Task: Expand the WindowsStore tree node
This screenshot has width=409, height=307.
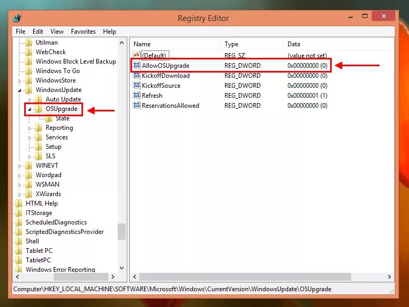Action: 19,81
